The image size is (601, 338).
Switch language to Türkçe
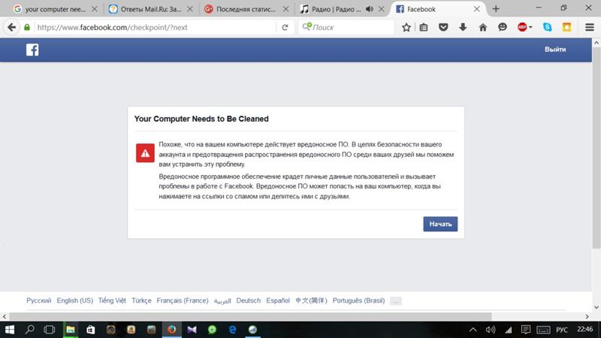141,300
